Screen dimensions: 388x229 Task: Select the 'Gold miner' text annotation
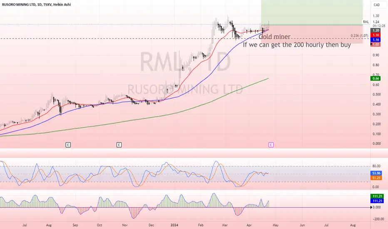coord(274,37)
